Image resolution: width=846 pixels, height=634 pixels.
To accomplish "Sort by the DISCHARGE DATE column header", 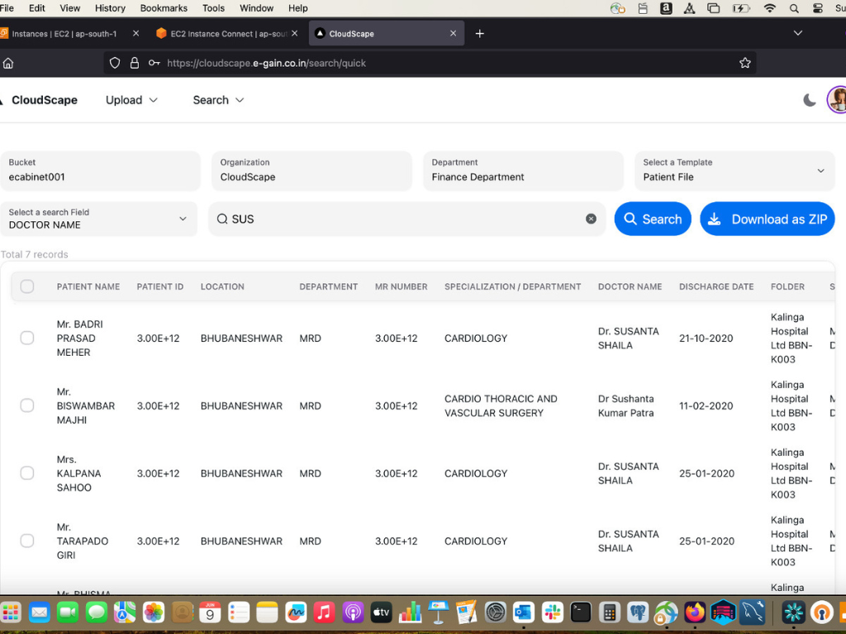I will pos(716,286).
